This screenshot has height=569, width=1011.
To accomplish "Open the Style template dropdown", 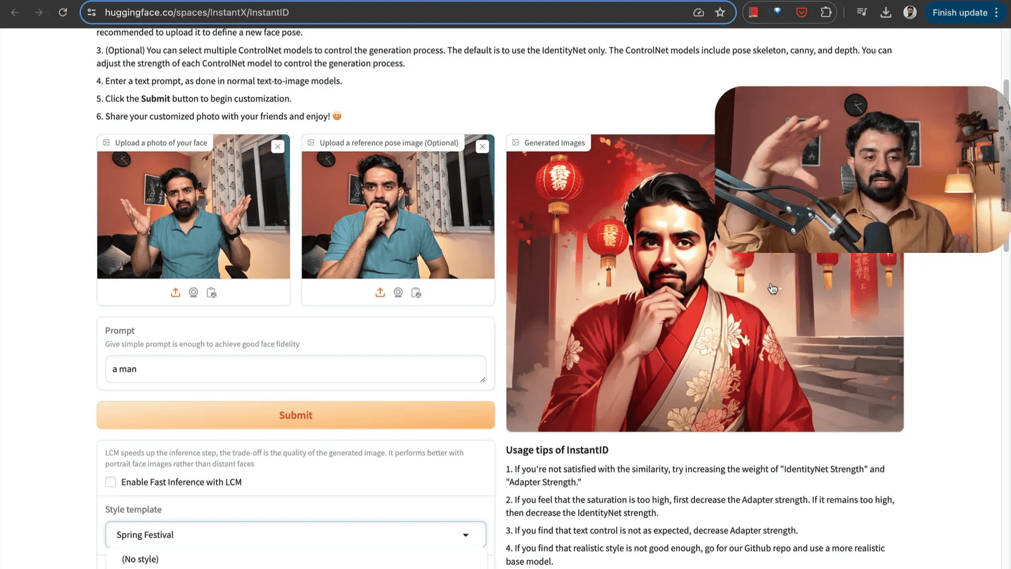I will (295, 534).
